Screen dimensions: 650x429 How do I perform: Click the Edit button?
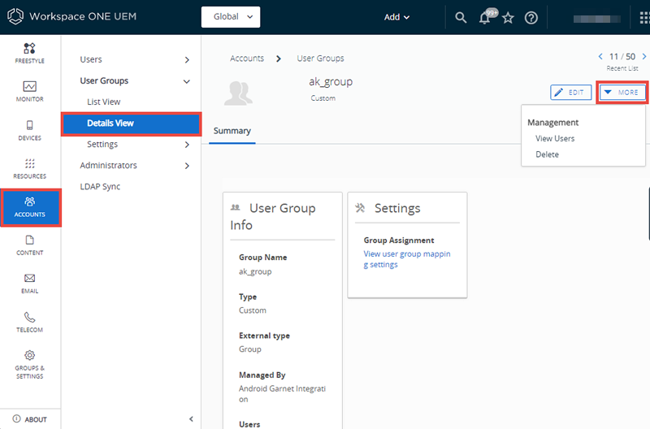571,93
